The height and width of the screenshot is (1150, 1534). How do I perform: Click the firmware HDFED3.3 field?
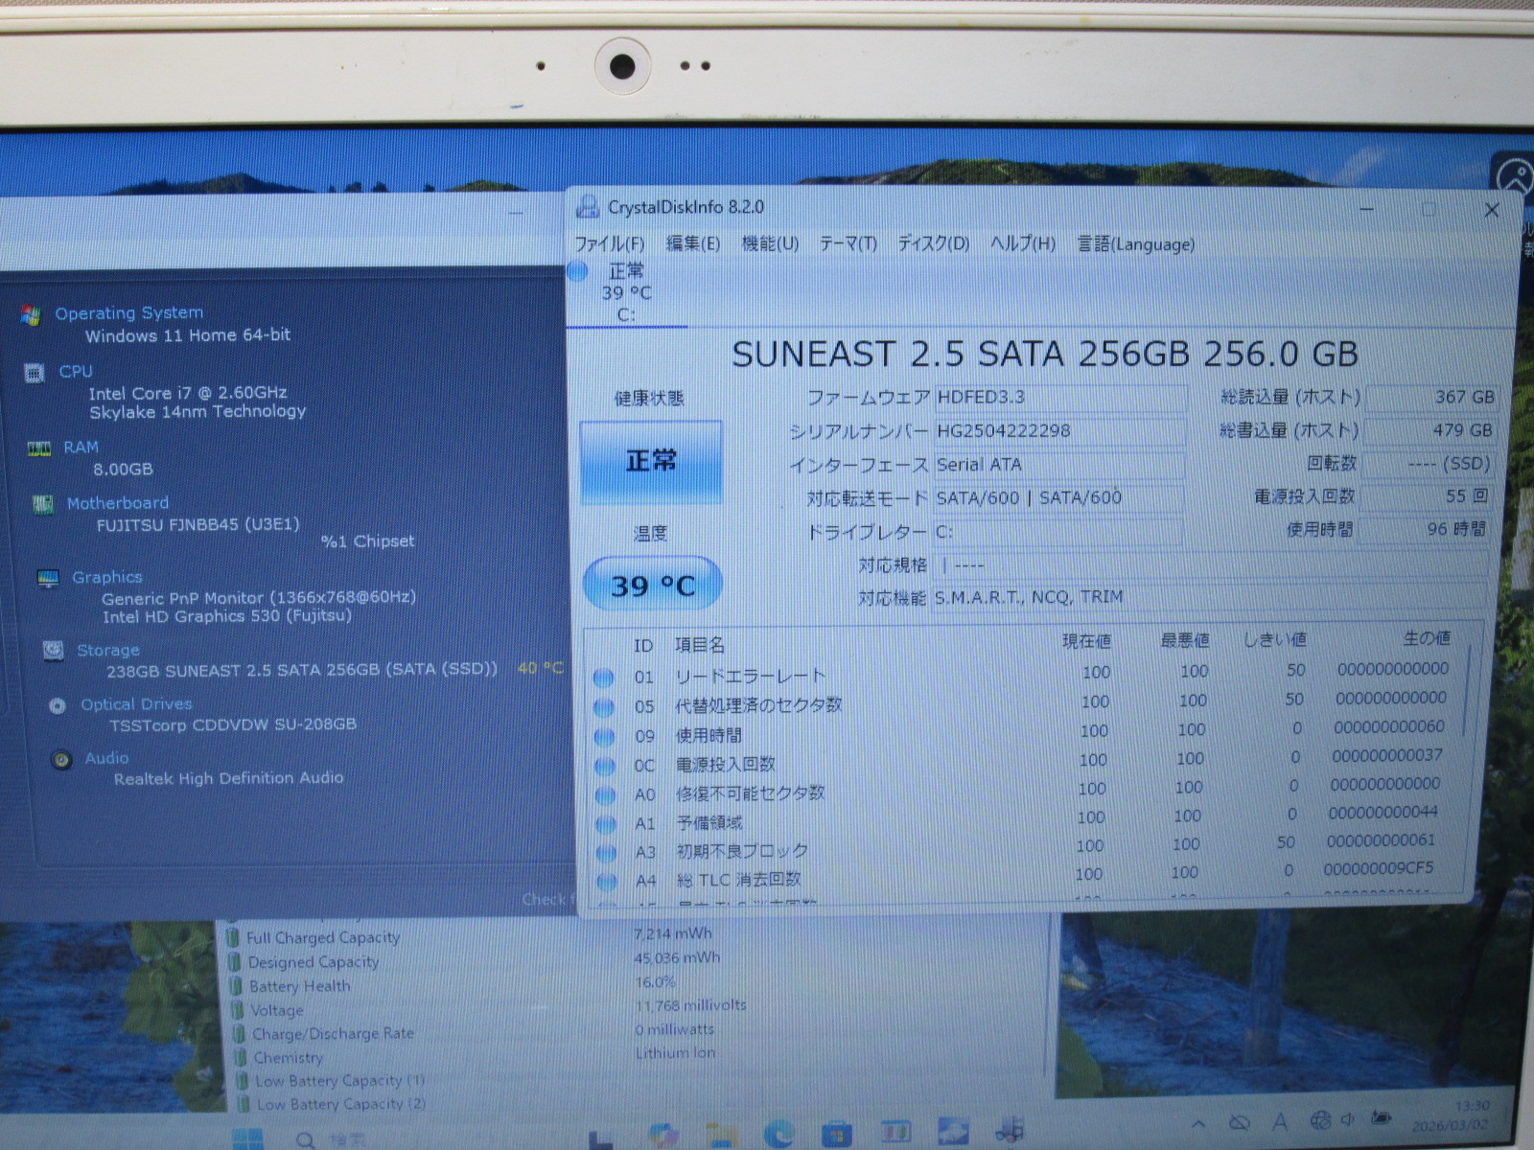1059,398
